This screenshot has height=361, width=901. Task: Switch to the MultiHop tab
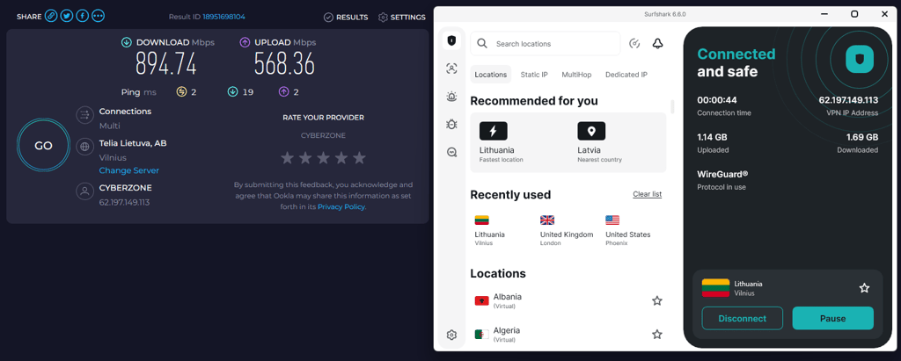576,75
